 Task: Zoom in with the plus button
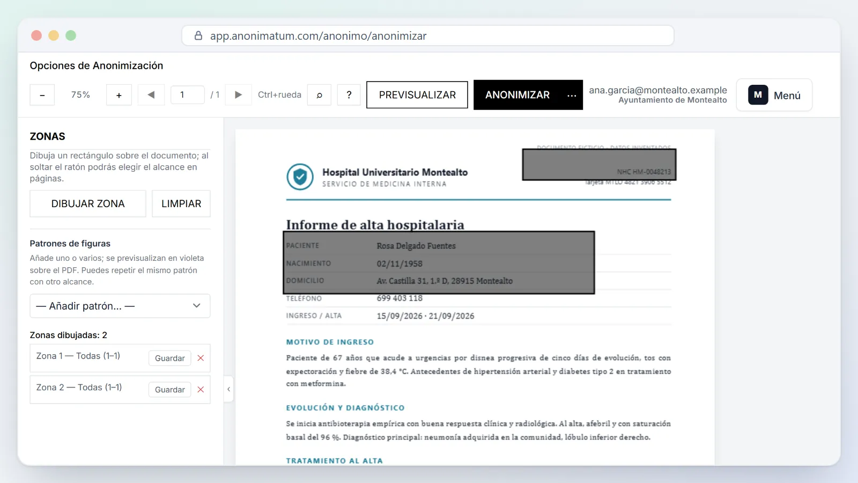click(119, 95)
